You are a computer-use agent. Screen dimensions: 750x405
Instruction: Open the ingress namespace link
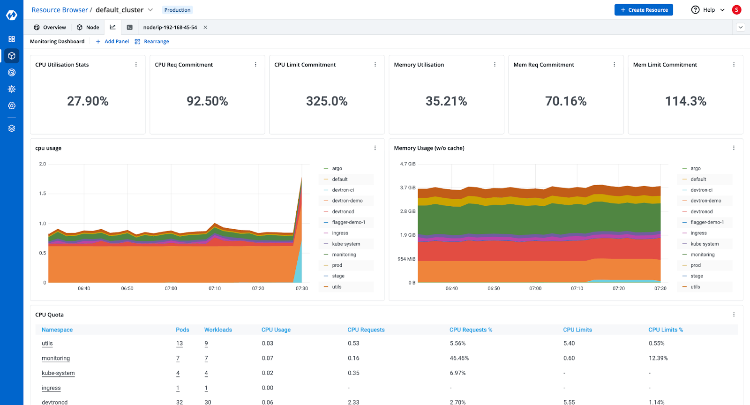[x=51, y=388]
